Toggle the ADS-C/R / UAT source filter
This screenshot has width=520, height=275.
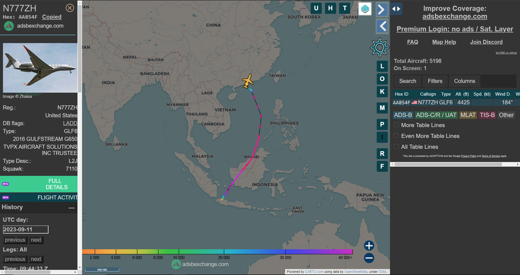(436, 115)
